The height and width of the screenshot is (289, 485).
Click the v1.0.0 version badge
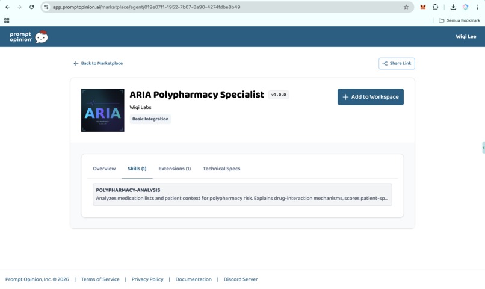pyautogui.click(x=279, y=95)
